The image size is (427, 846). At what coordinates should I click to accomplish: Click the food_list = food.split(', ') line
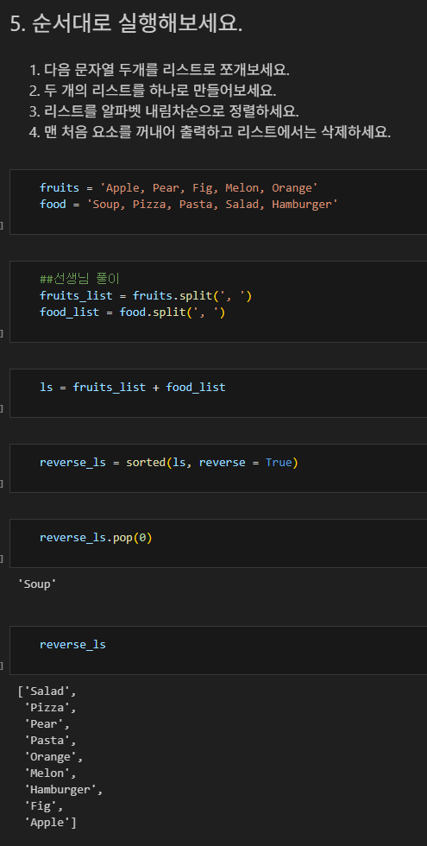coord(132,312)
